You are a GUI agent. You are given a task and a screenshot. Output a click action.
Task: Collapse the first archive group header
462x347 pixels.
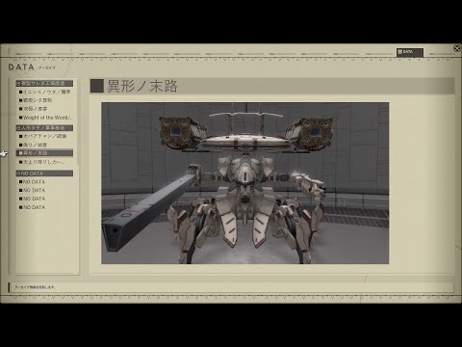(x=44, y=84)
